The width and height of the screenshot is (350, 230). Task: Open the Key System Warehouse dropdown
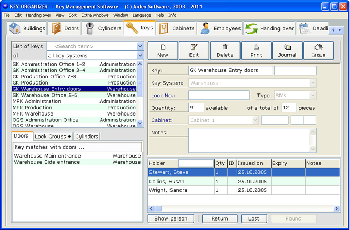pyautogui.click(x=313, y=83)
